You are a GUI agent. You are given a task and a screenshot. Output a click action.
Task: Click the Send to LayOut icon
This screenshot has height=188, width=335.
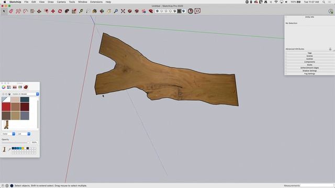(144, 11)
